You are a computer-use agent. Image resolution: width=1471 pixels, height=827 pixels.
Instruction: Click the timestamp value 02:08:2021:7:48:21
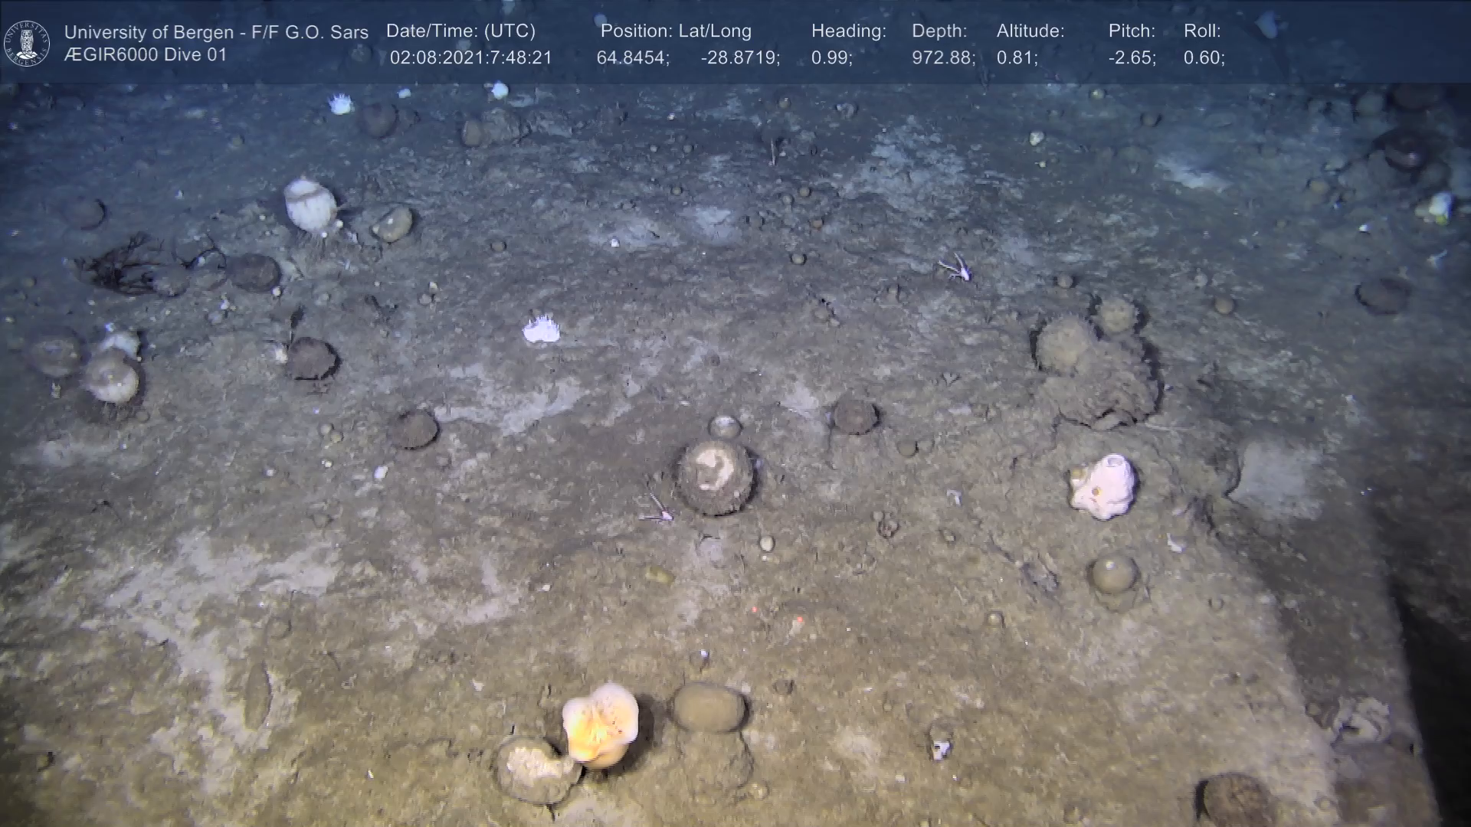click(470, 57)
